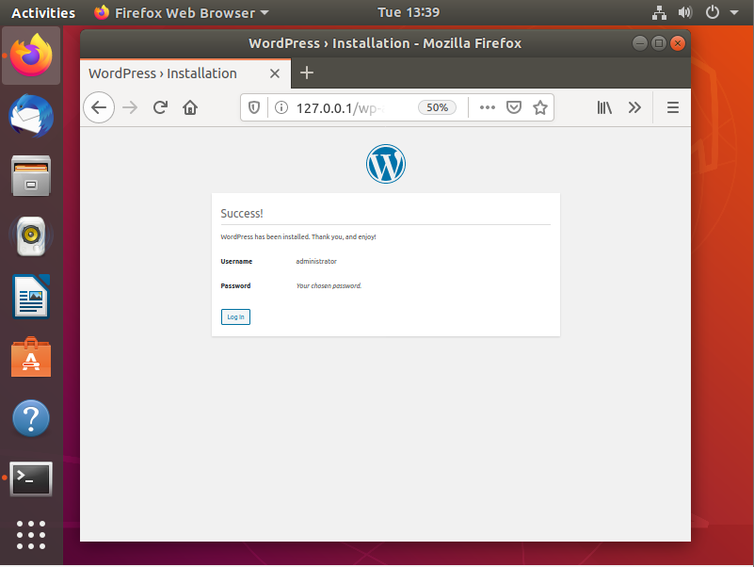This screenshot has width=754, height=567.
Task: Close the WordPress Installation tab
Action: (275, 73)
